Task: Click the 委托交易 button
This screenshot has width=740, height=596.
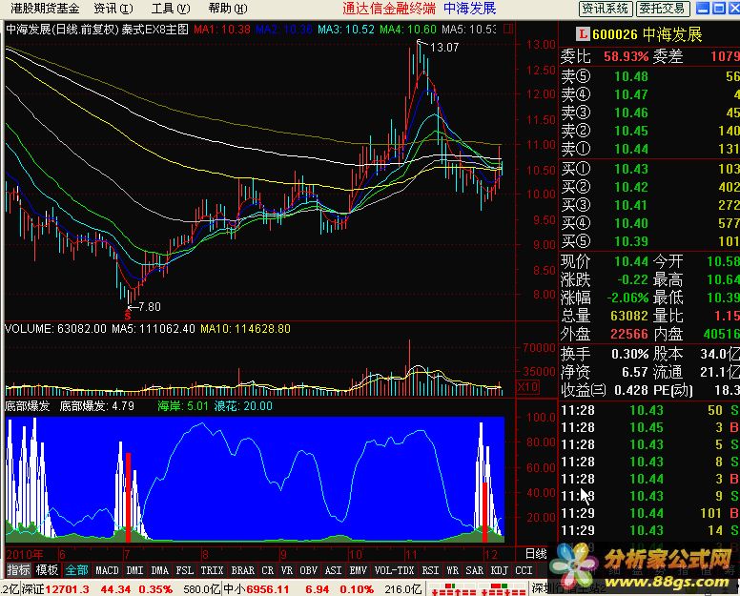Action: (662, 9)
